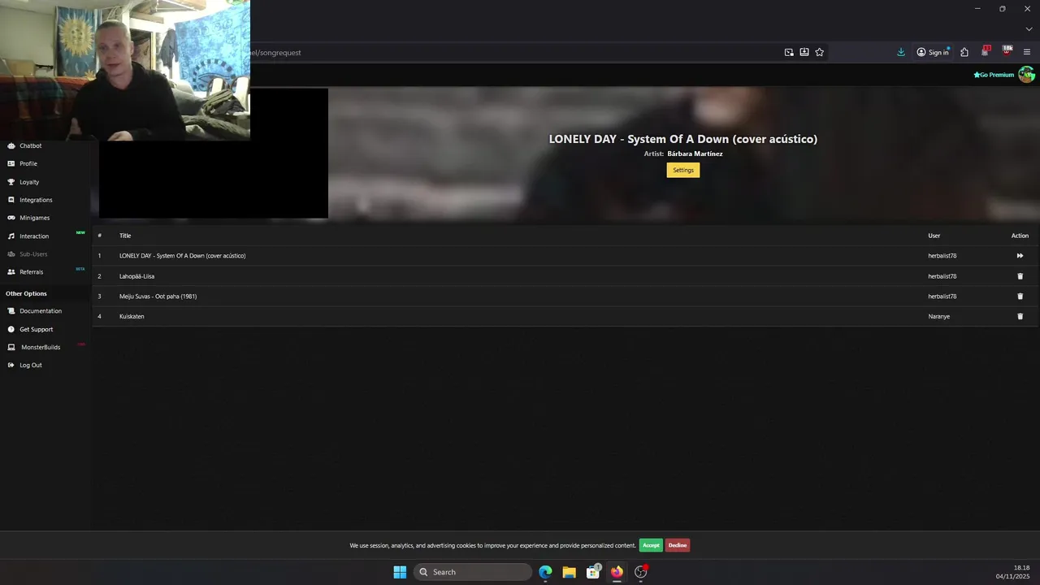Expand the list all tabs chevron
Screen dimensions: 1040x585
(x=1029, y=29)
